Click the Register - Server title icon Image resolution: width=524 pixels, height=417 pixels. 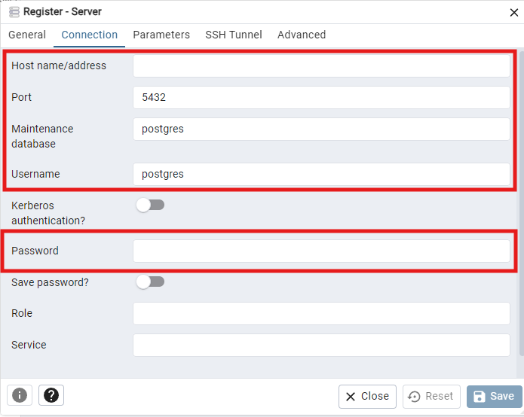coord(14,12)
